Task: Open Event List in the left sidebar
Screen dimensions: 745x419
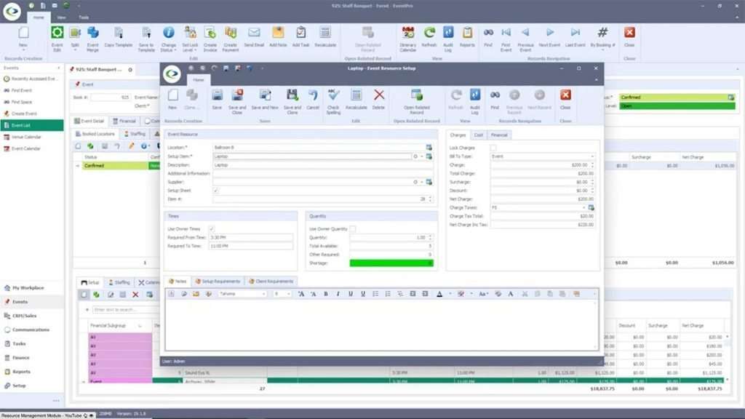Action: [32, 125]
